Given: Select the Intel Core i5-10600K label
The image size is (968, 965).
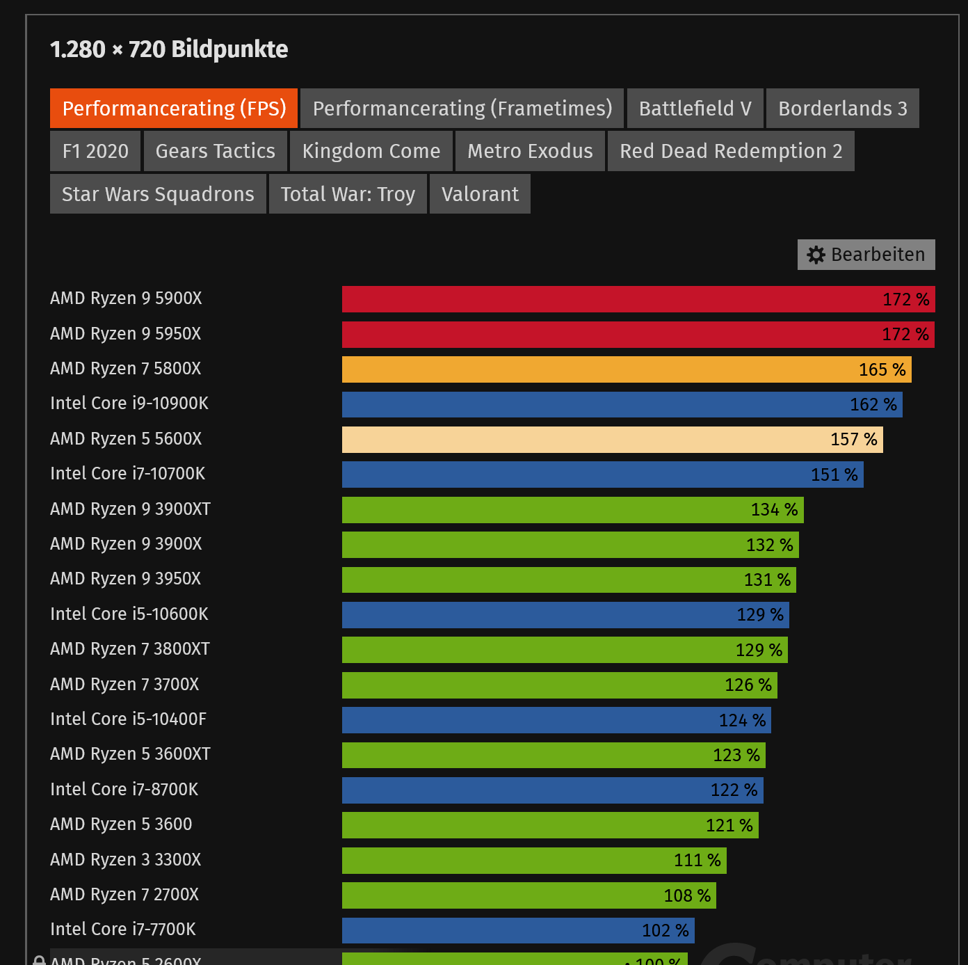Looking at the screenshot, I should point(129,614).
